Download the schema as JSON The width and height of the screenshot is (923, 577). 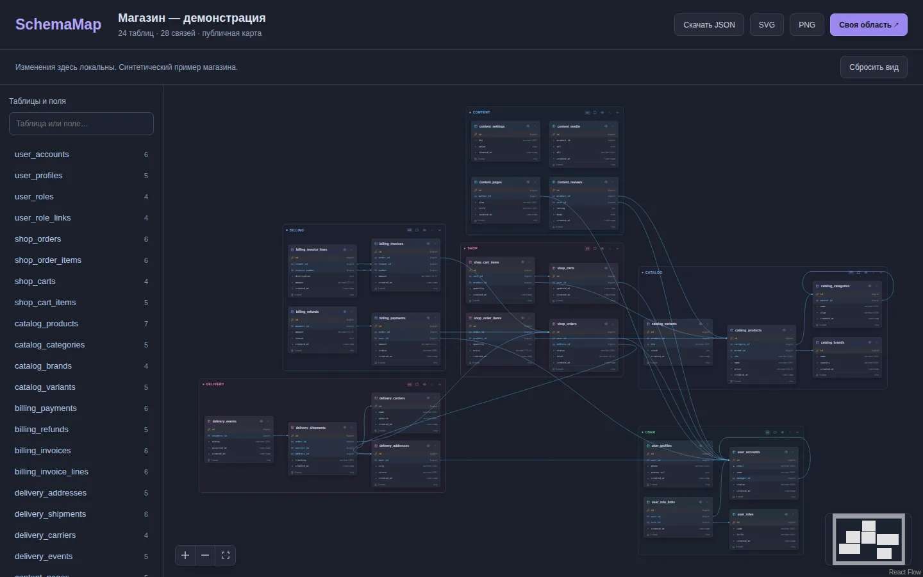709,24
